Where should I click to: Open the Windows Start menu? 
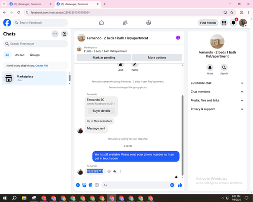point(5,198)
